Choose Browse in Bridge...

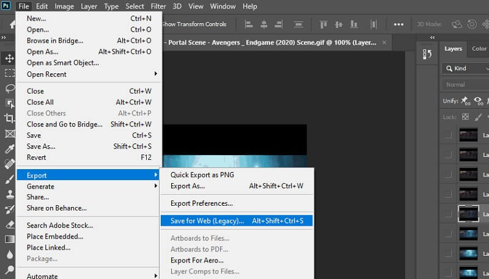(89, 40)
